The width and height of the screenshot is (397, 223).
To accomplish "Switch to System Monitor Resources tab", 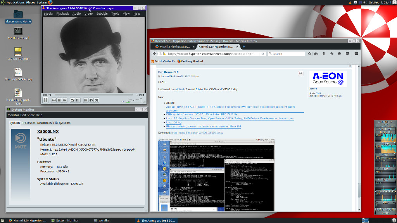I will 44,123.
